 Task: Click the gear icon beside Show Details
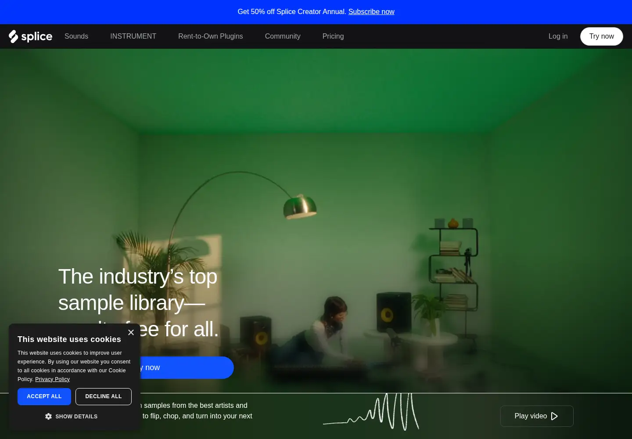(x=48, y=416)
